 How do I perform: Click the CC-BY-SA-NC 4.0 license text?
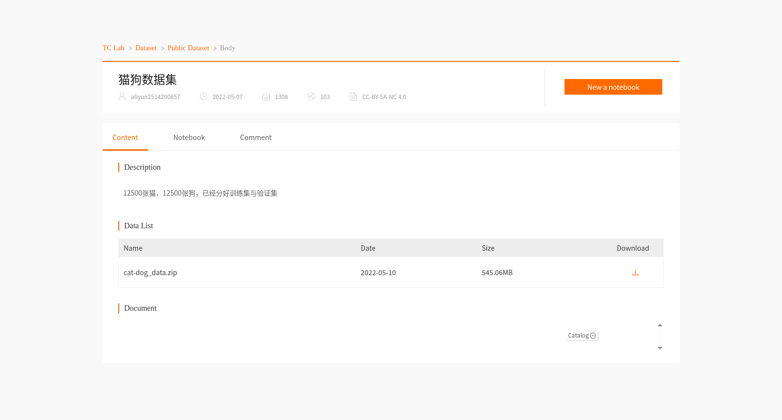click(384, 97)
